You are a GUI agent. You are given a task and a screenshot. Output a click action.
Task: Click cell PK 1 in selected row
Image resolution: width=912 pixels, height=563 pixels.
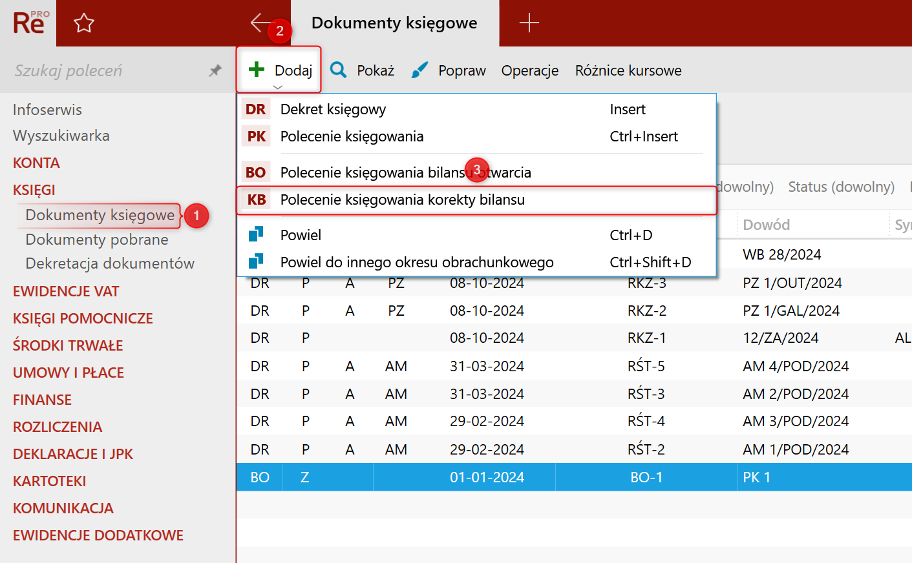point(757,477)
